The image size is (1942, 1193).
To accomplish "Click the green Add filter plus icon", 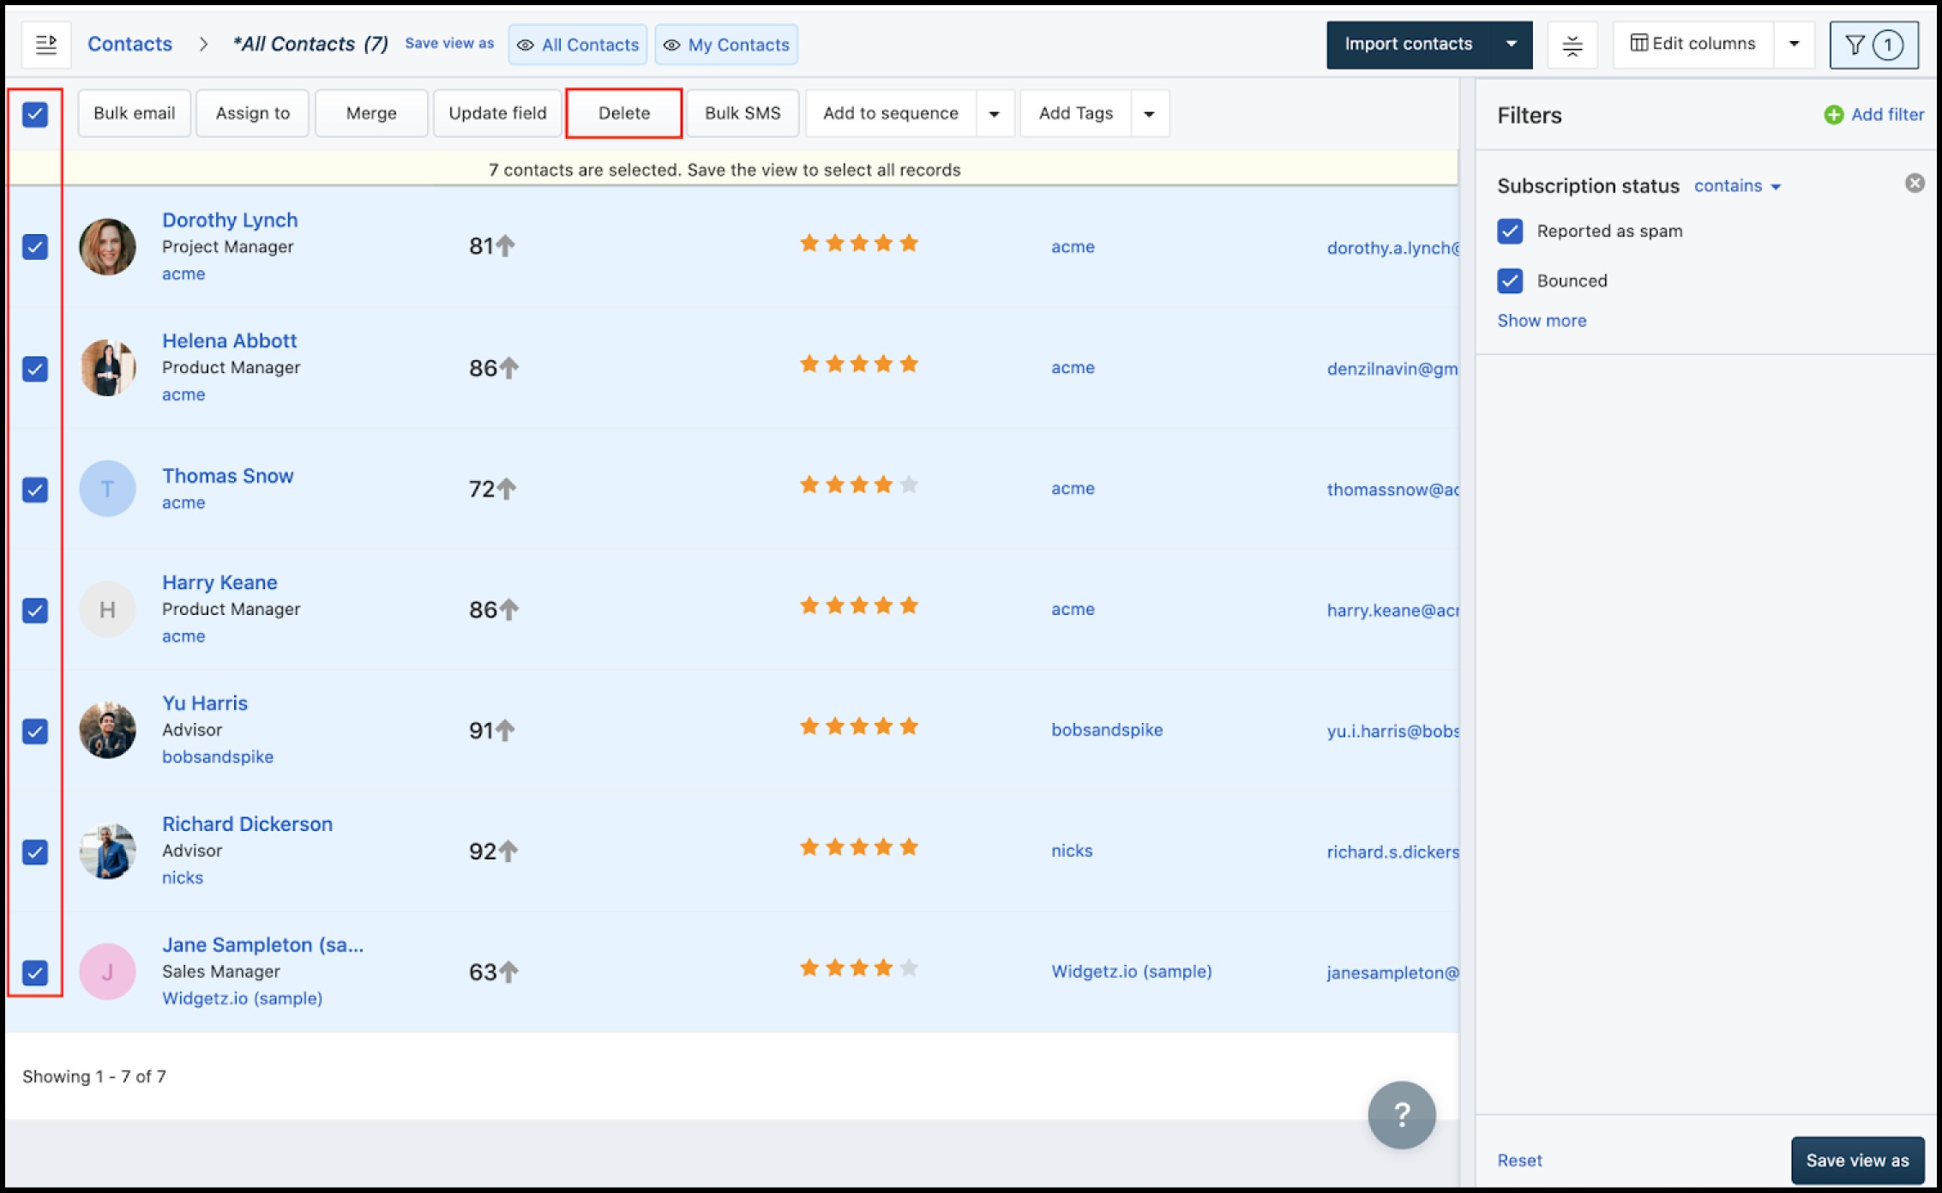I will pyautogui.click(x=1833, y=115).
